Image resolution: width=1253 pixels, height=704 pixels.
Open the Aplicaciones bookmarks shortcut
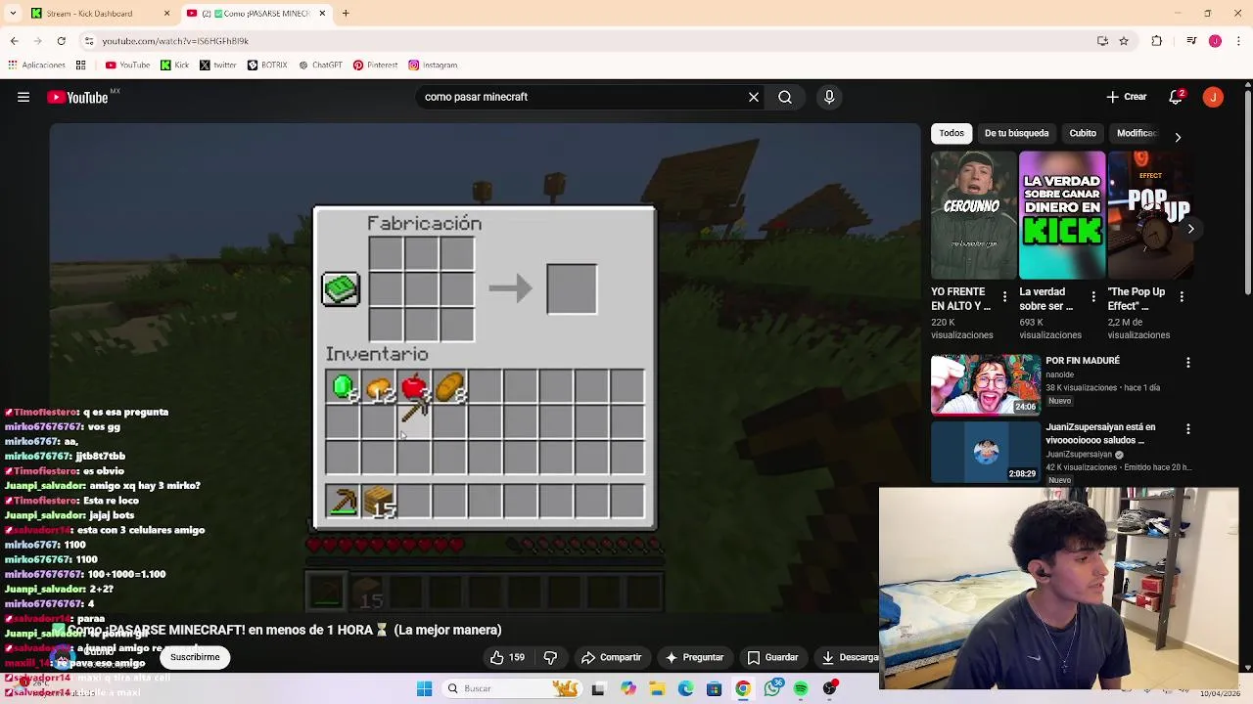[x=36, y=66]
